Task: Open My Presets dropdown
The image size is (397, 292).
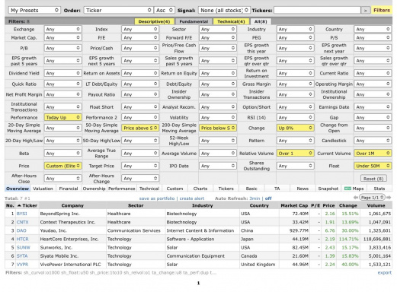Action: point(34,10)
